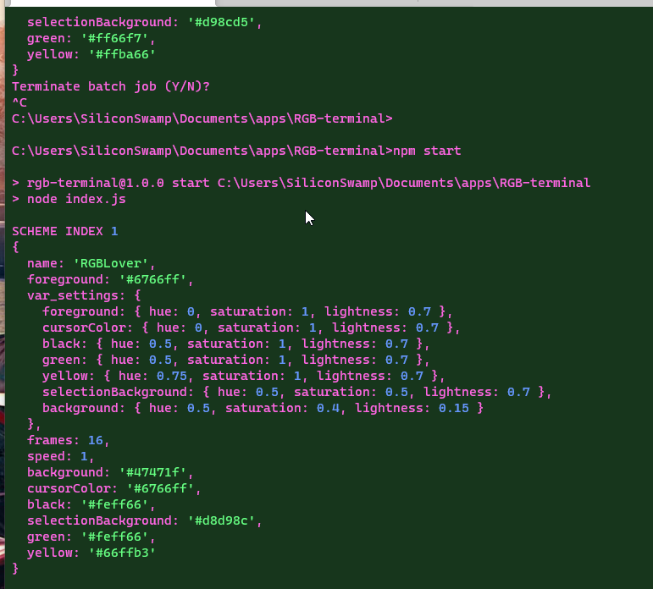Click the 'npm start' command text
The width and height of the screenshot is (653, 589).
[x=427, y=151]
